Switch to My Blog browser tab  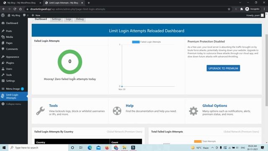[x=21, y=3]
